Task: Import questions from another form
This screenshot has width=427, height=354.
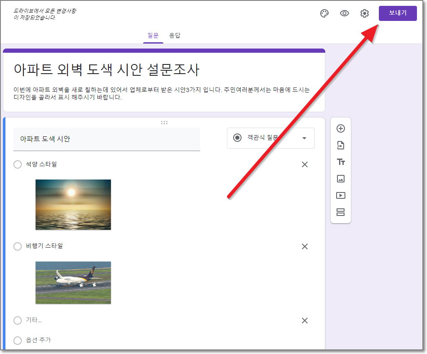Action: [341, 145]
